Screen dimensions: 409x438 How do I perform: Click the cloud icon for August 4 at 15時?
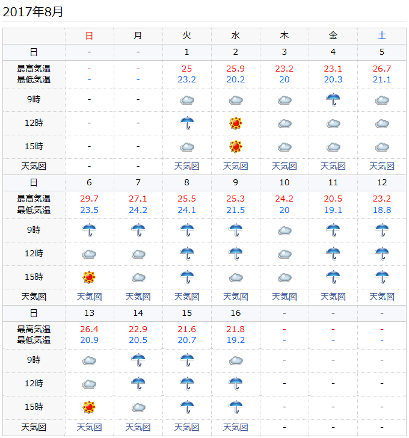[333, 147]
